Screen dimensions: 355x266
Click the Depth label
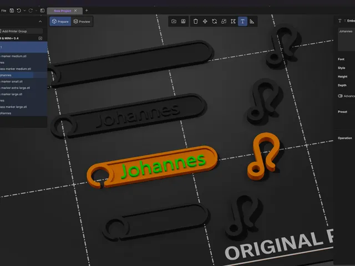(342, 85)
